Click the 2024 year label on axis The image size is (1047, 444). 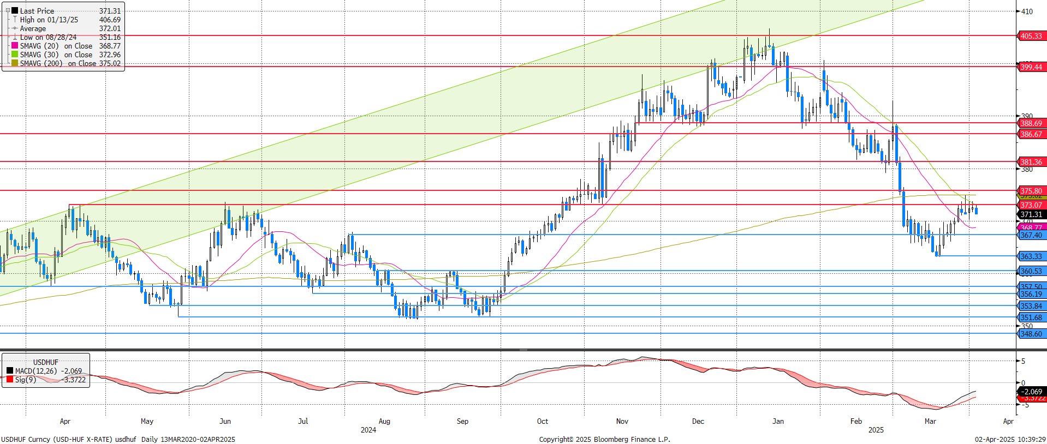click(x=368, y=430)
